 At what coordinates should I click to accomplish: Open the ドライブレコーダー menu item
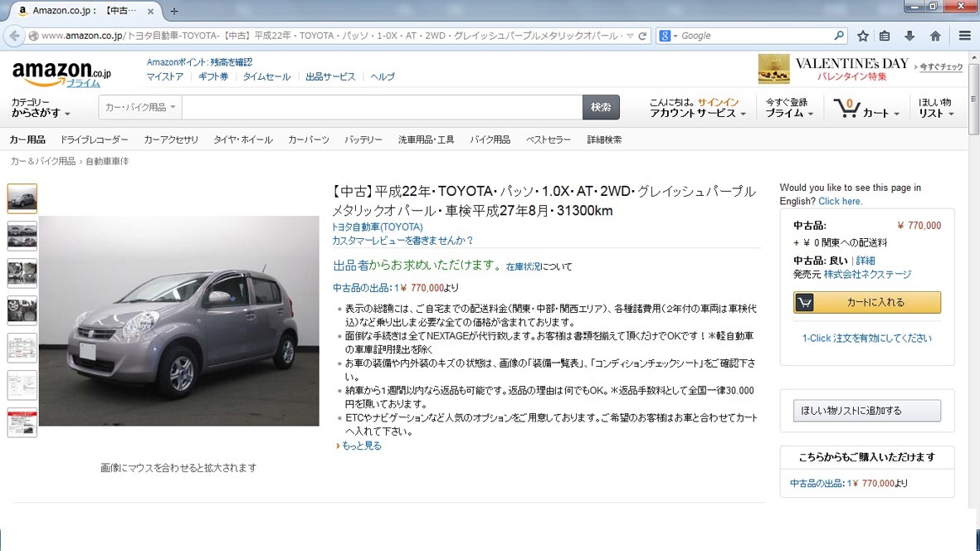pyautogui.click(x=94, y=139)
